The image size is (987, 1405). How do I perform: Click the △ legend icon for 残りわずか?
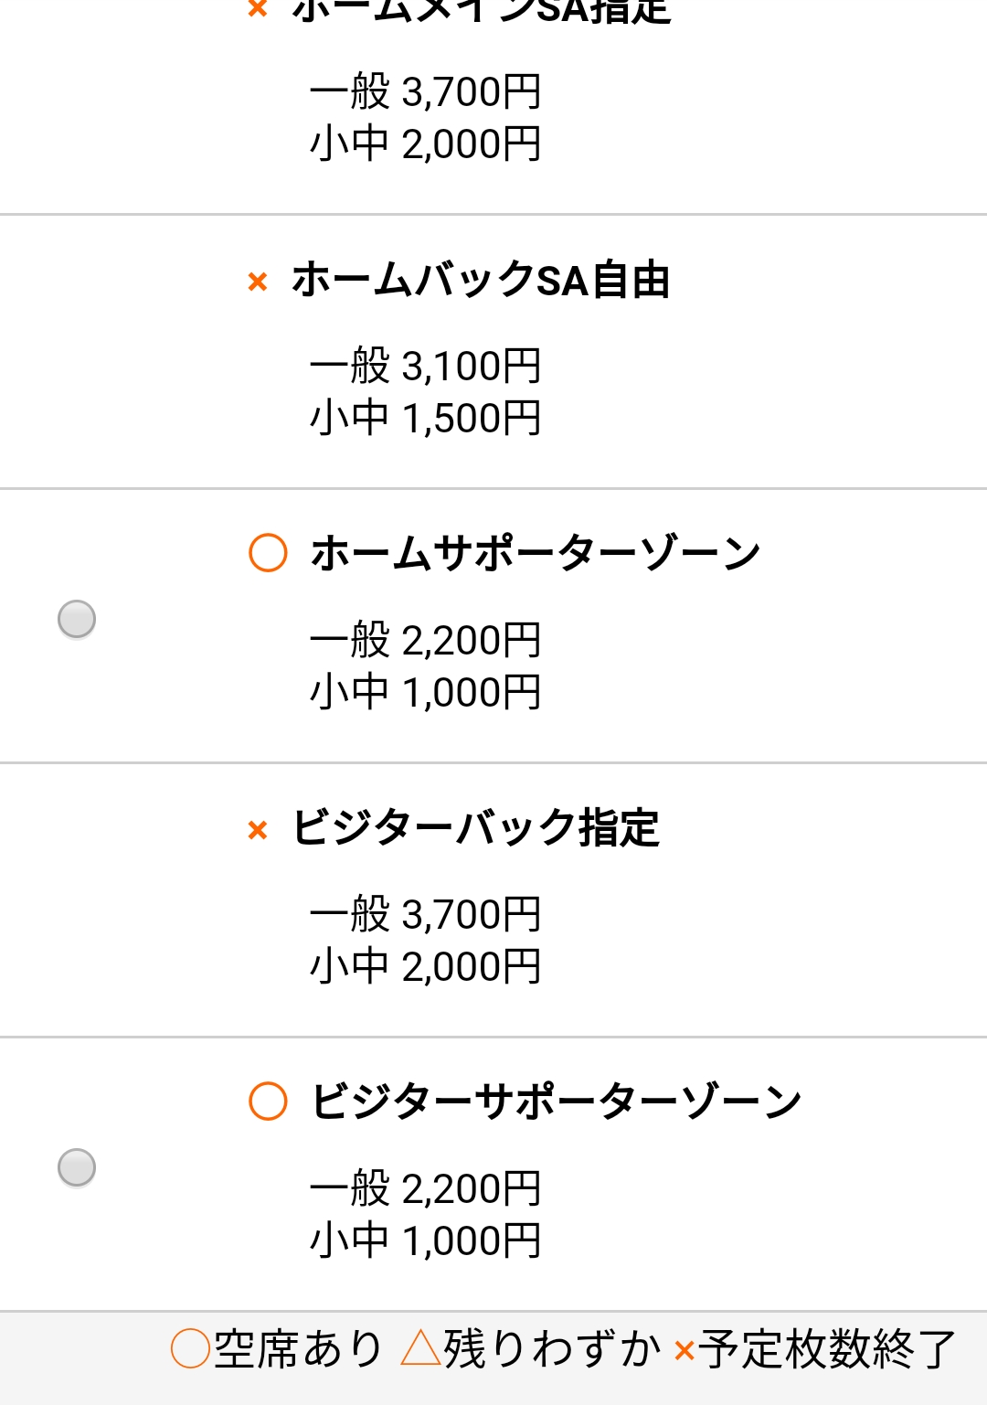tap(420, 1348)
